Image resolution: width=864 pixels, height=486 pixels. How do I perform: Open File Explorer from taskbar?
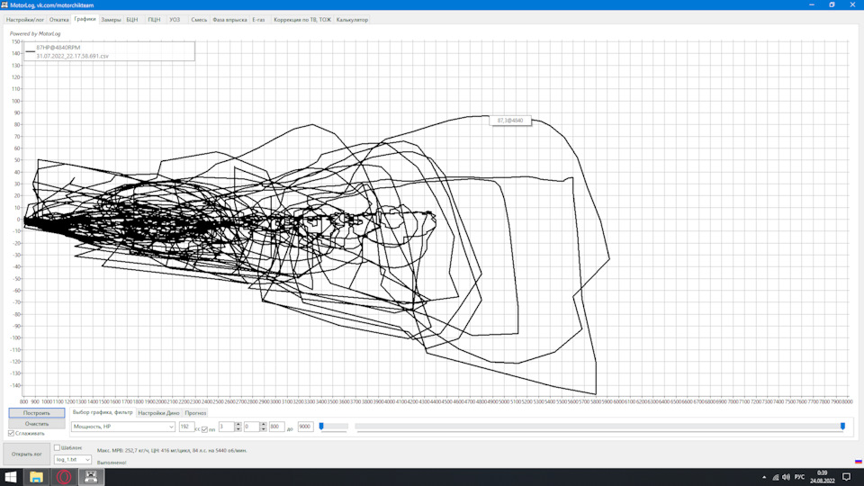click(x=36, y=477)
